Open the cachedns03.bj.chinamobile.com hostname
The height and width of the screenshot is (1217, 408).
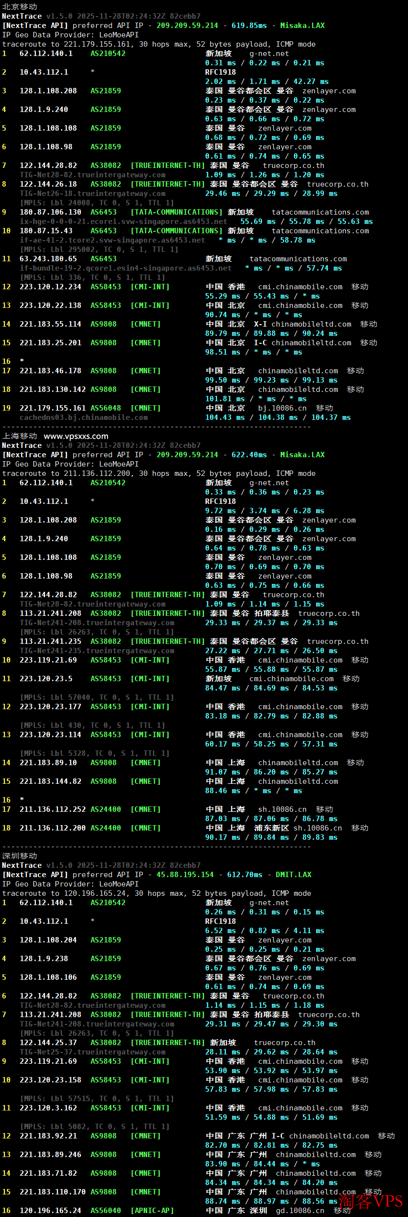tap(83, 417)
